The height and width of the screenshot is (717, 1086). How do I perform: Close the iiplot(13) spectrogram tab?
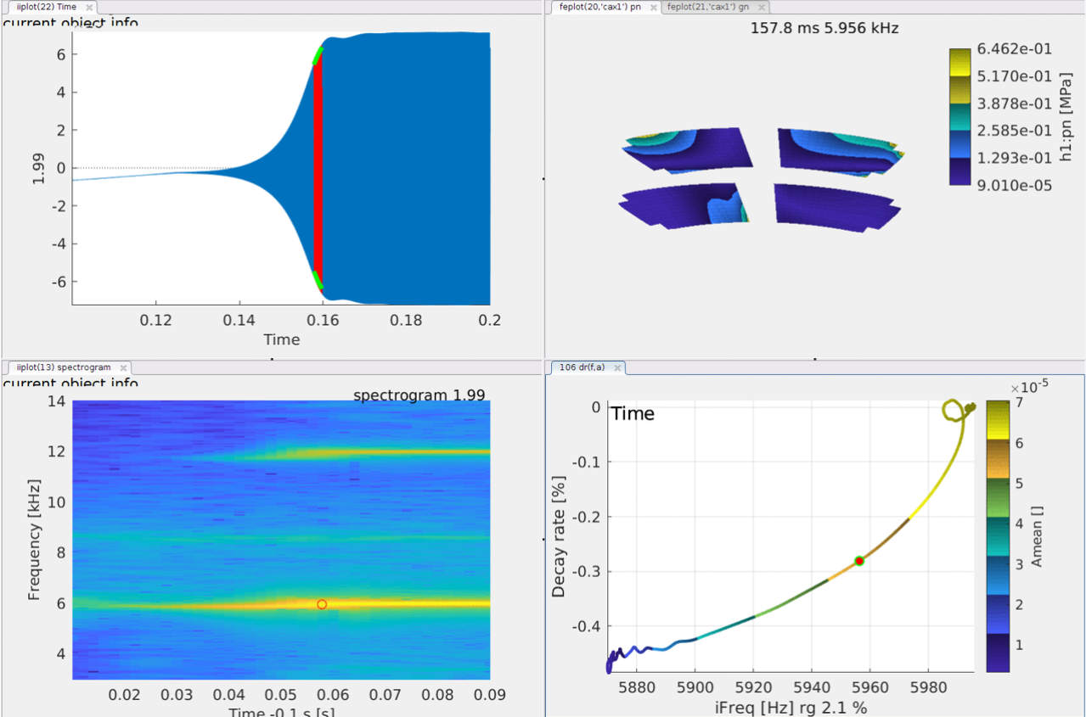[123, 367]
